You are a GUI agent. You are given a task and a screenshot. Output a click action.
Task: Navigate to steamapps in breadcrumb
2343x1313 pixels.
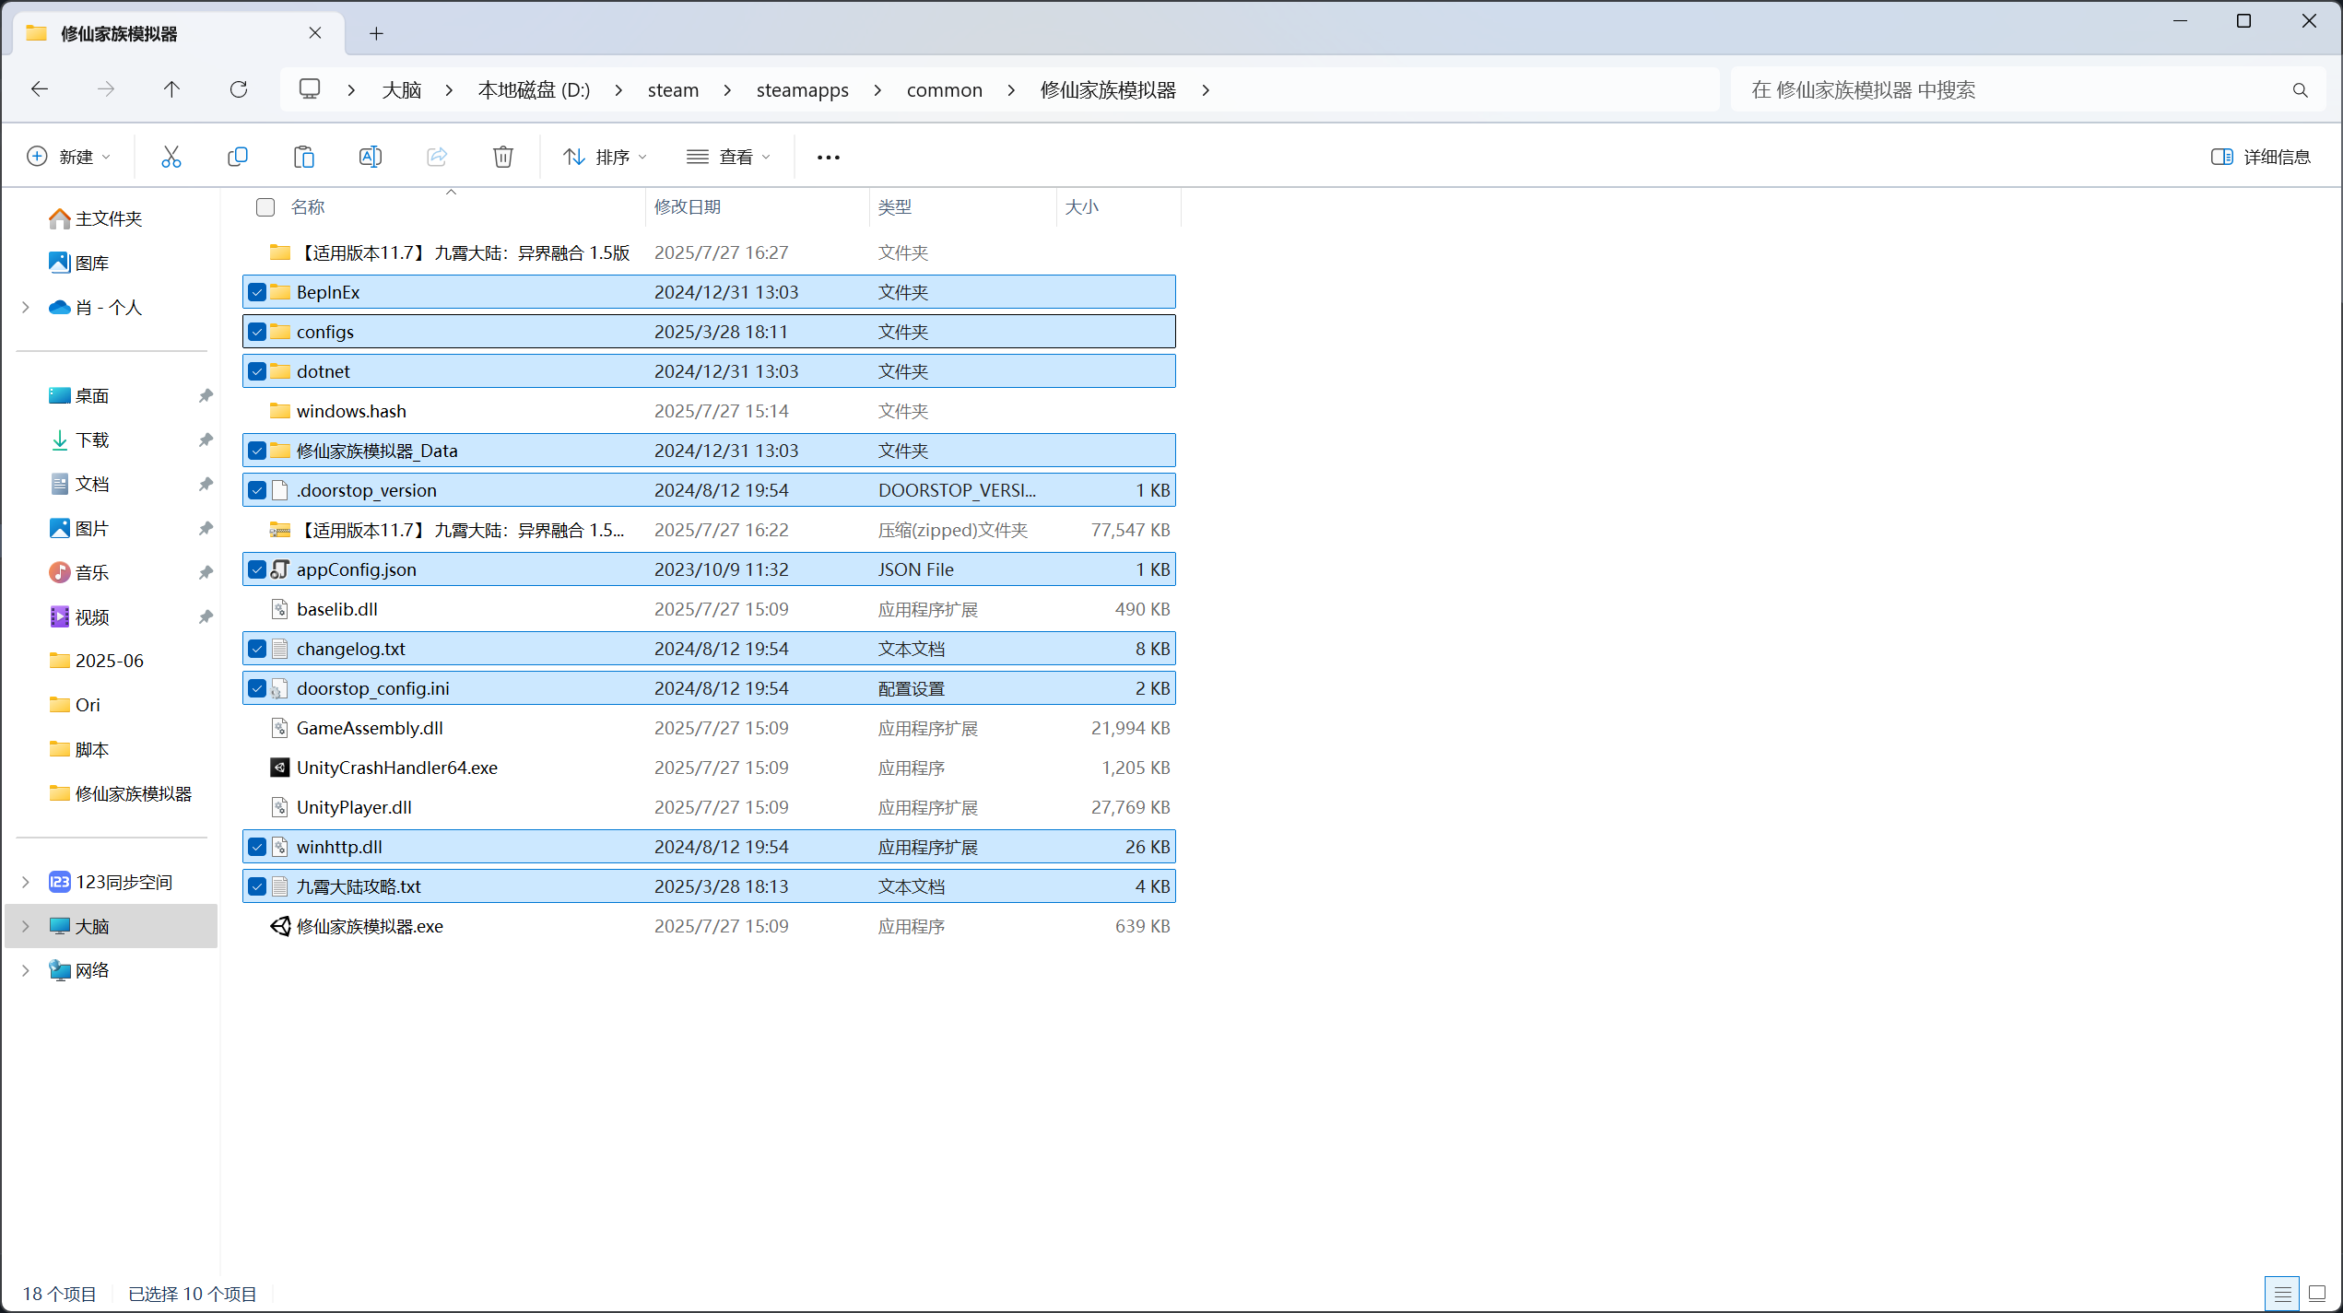(x=803, y=90)
